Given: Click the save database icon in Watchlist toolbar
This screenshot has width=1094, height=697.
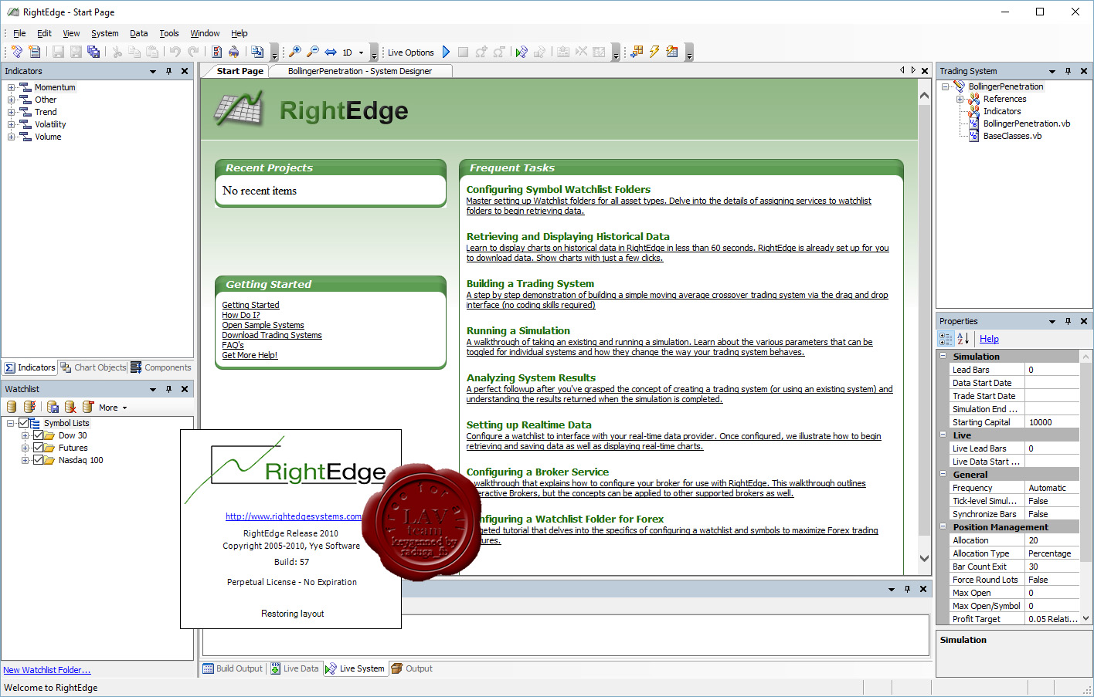Looking at the screenshot, I should click(53, 407).
